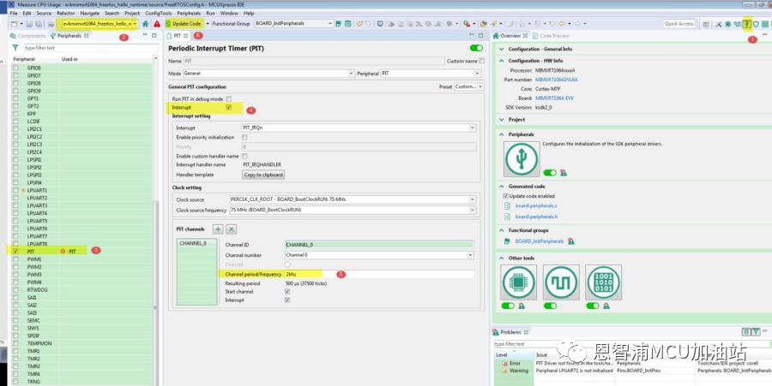The width and height of the screenshot is (772, 386).
Task: Select the Overview tab
Action: click(510, 36)
